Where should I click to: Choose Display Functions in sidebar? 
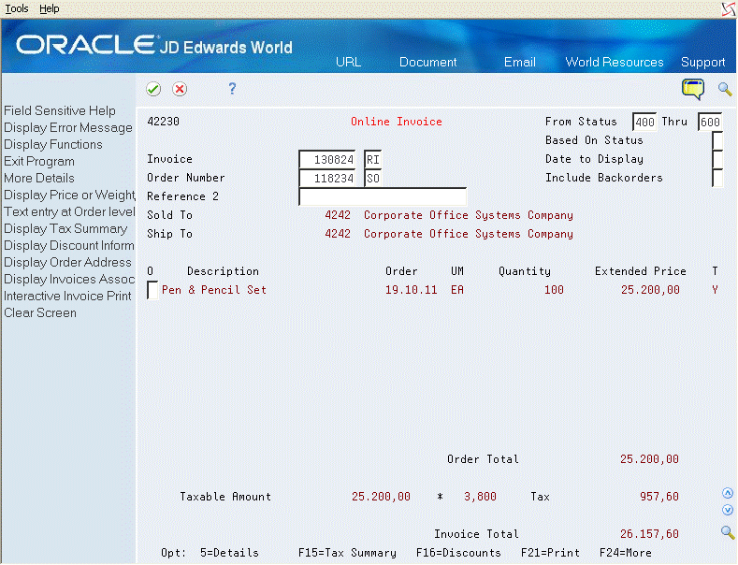pos(53,145)
